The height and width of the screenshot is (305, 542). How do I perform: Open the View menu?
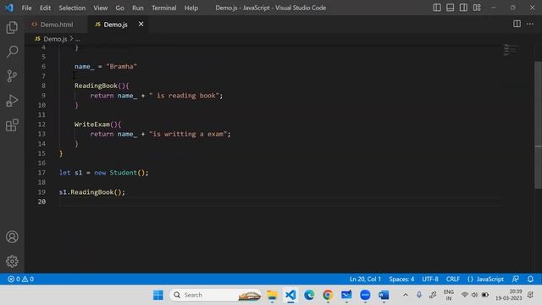pyautogui.click(x=100, y=8)
